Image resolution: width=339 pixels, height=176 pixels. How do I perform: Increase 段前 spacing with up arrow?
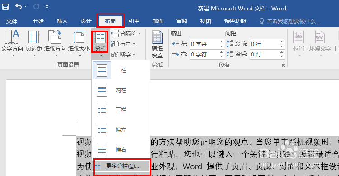pos(281,42)
